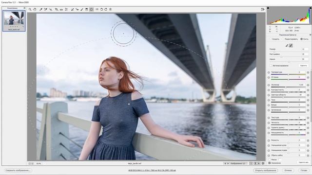The image size is (312, 175).
Task: Rotate image counterclockwise
Action: (101, 9)
